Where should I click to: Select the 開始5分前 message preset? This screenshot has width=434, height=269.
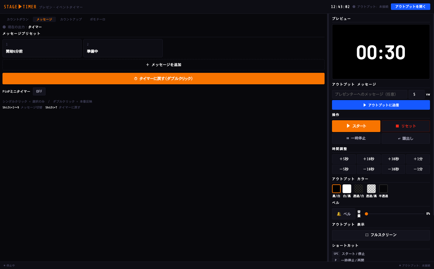42,48
